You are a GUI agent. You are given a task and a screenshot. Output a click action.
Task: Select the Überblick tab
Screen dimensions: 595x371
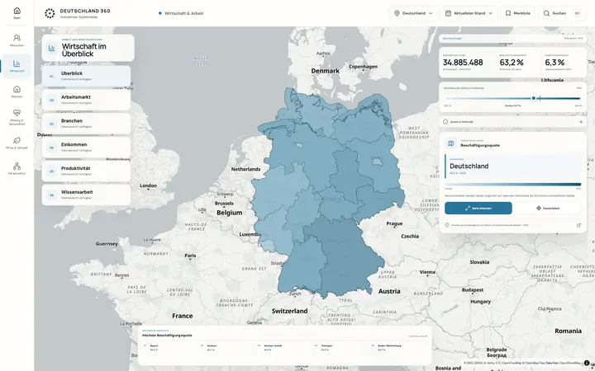[86, 76]
